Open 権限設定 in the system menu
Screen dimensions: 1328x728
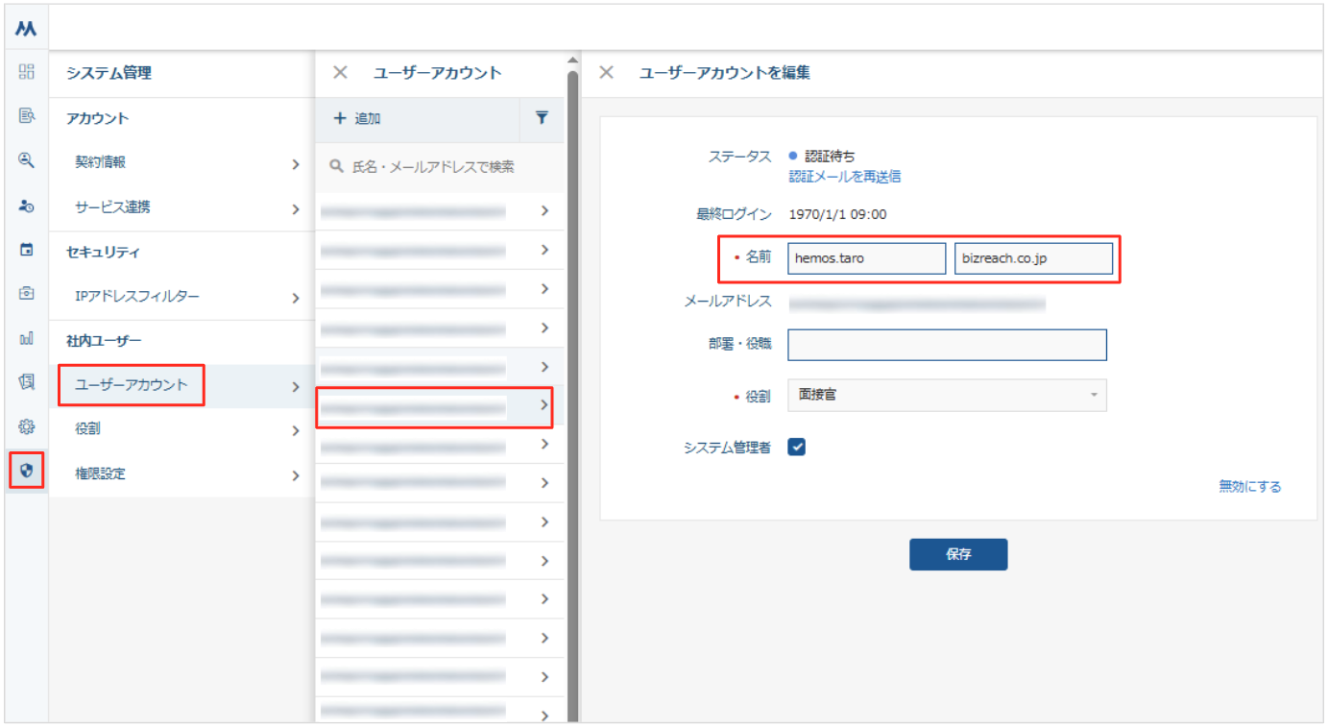[181, 473]
